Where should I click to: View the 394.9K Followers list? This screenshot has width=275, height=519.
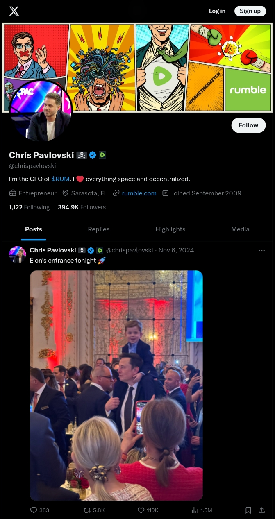coord(82,207)
